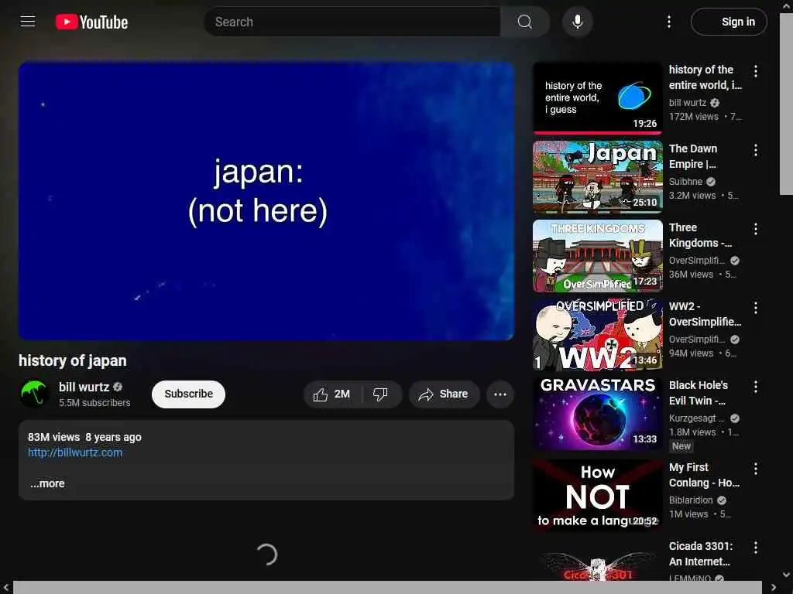Share the history of japan video

(x=444, y=394)
